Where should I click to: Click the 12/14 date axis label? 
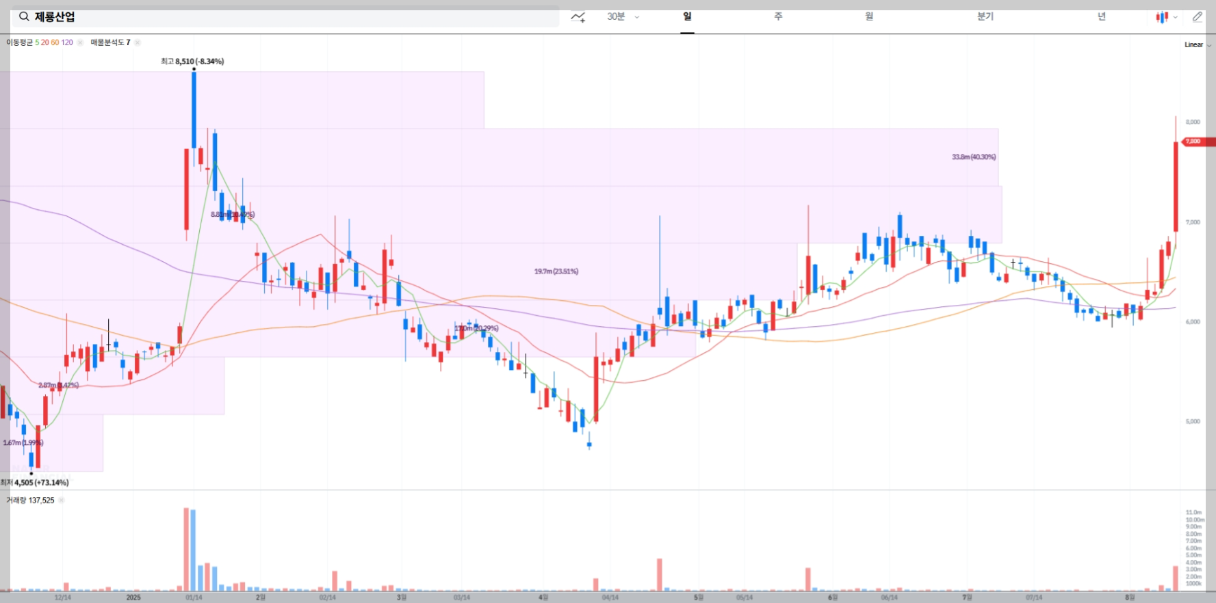[62, 598]
